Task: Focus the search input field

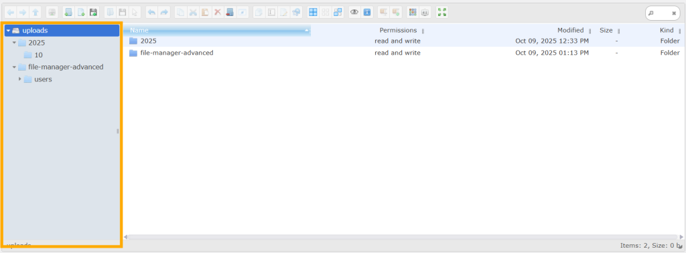Action: pos(663,13)
